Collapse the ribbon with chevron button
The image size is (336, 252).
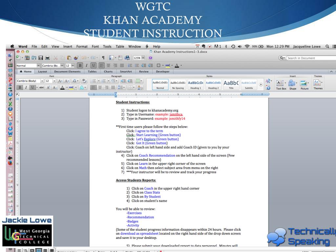point(331,72)
